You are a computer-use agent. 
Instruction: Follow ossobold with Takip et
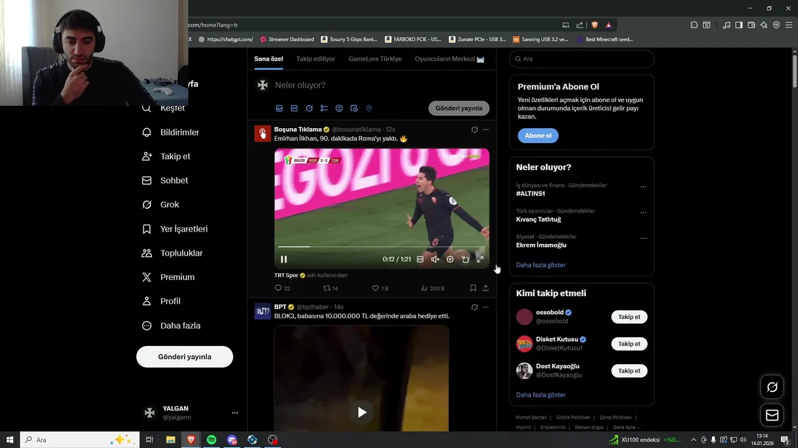(x=629, y=317)
